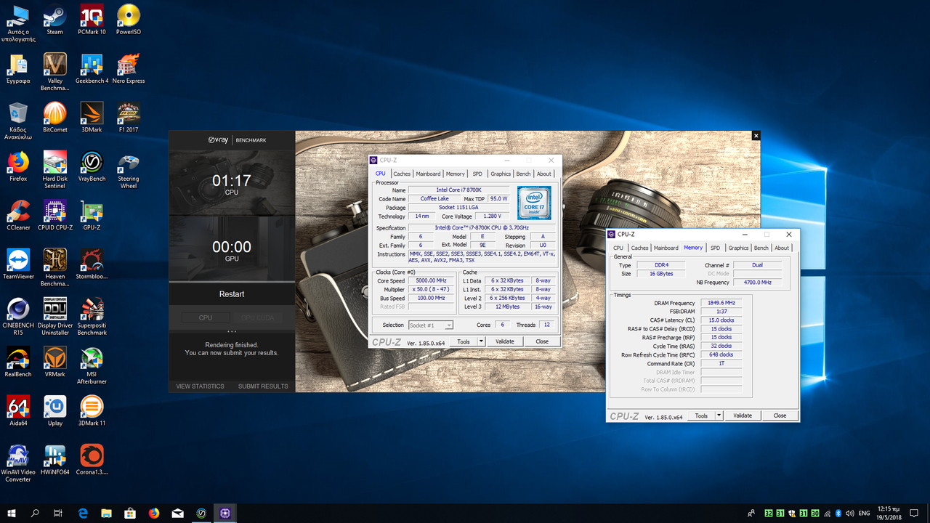
Task: Open the Nero Express shortcut
Action: click(x=129, y=68)
